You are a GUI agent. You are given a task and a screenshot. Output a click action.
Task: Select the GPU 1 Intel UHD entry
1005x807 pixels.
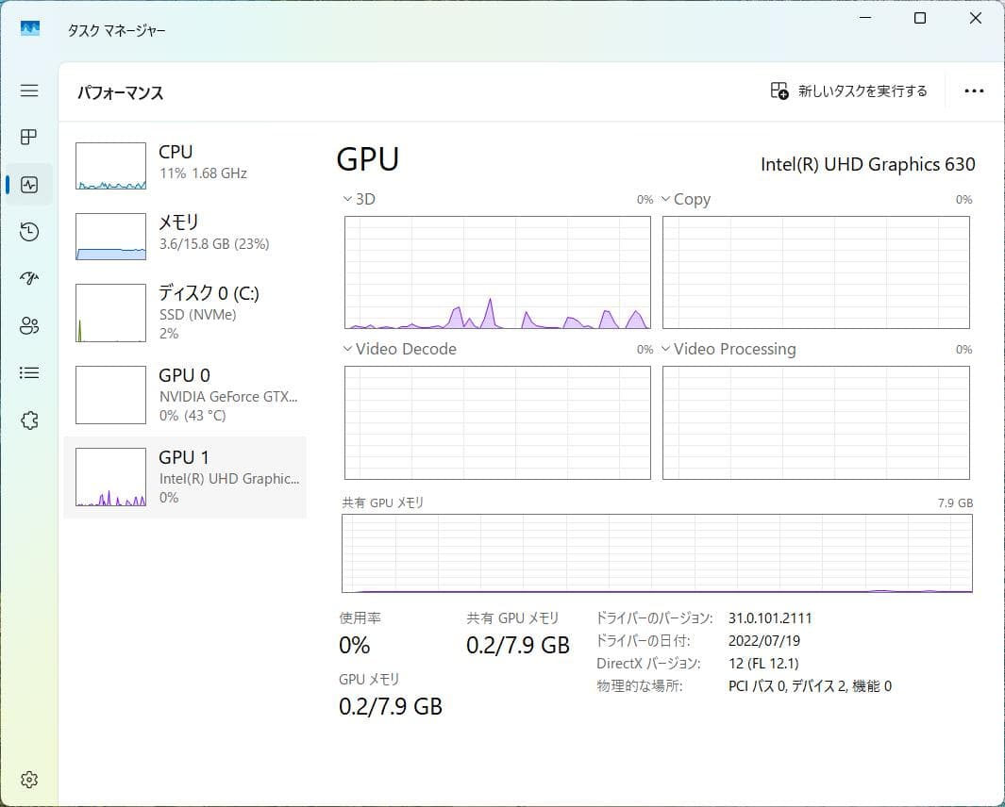185,477
